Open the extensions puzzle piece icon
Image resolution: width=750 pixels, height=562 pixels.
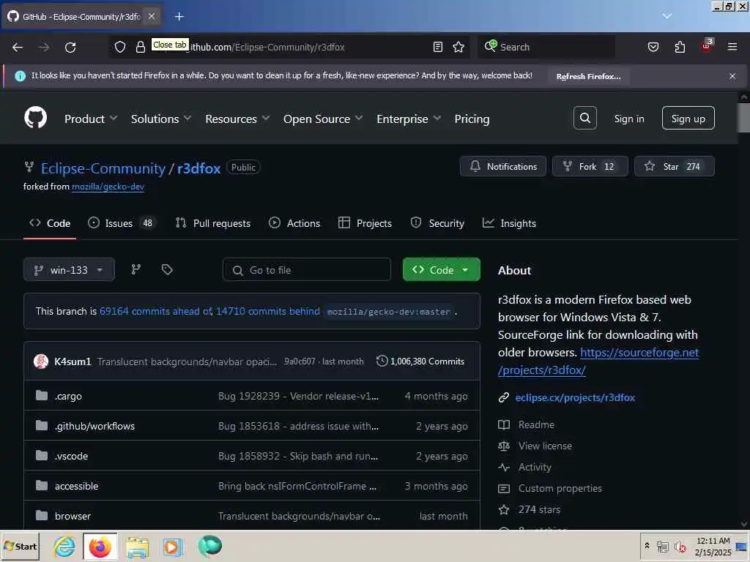[x=680, y=47]
